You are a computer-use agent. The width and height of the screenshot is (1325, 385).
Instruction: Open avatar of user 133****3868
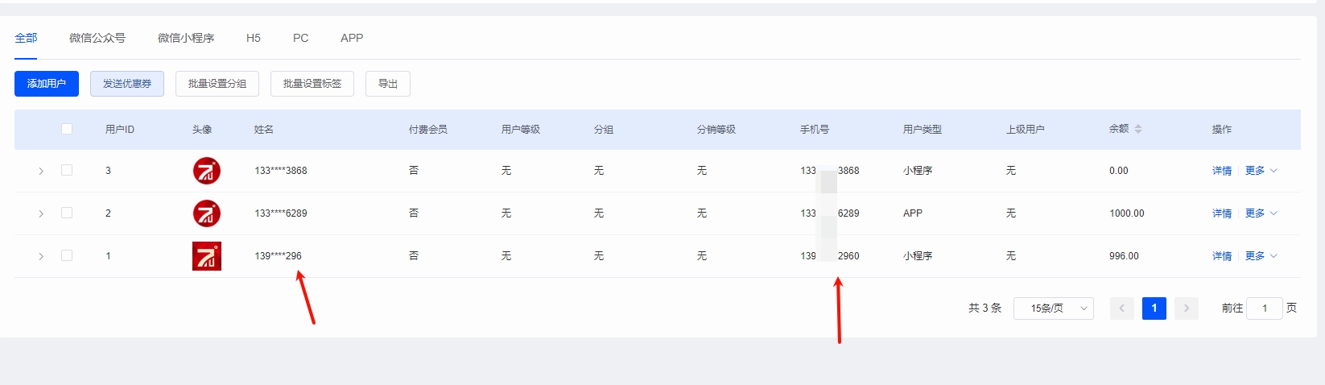pos(207,171)
